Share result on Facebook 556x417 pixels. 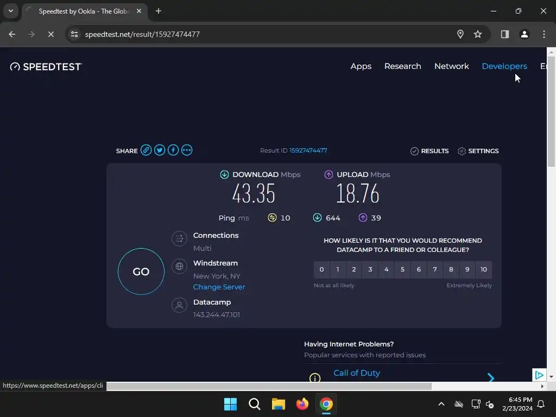[x=173, y=150]
